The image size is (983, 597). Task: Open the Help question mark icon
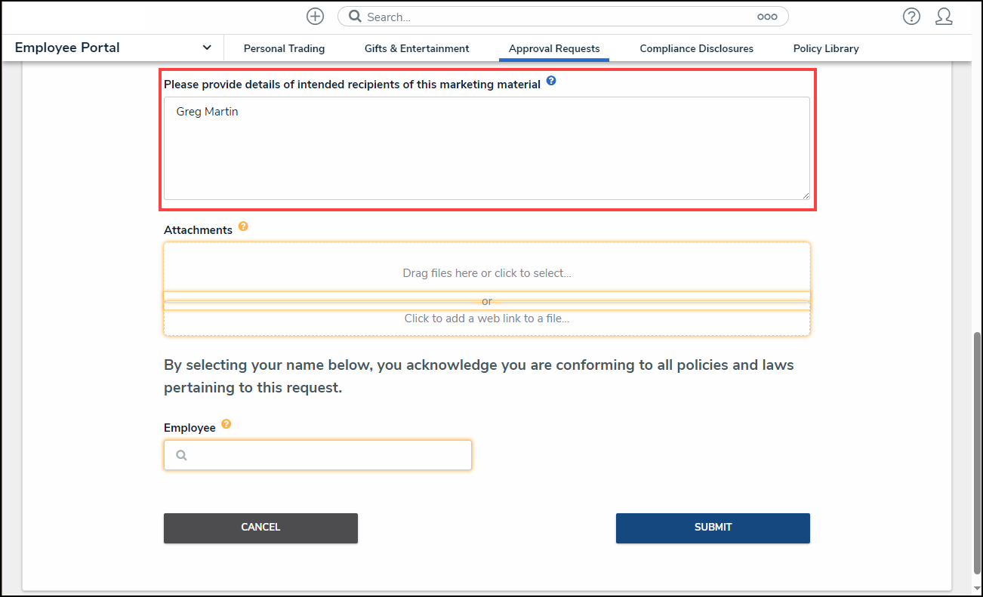[x=911, y=17]
